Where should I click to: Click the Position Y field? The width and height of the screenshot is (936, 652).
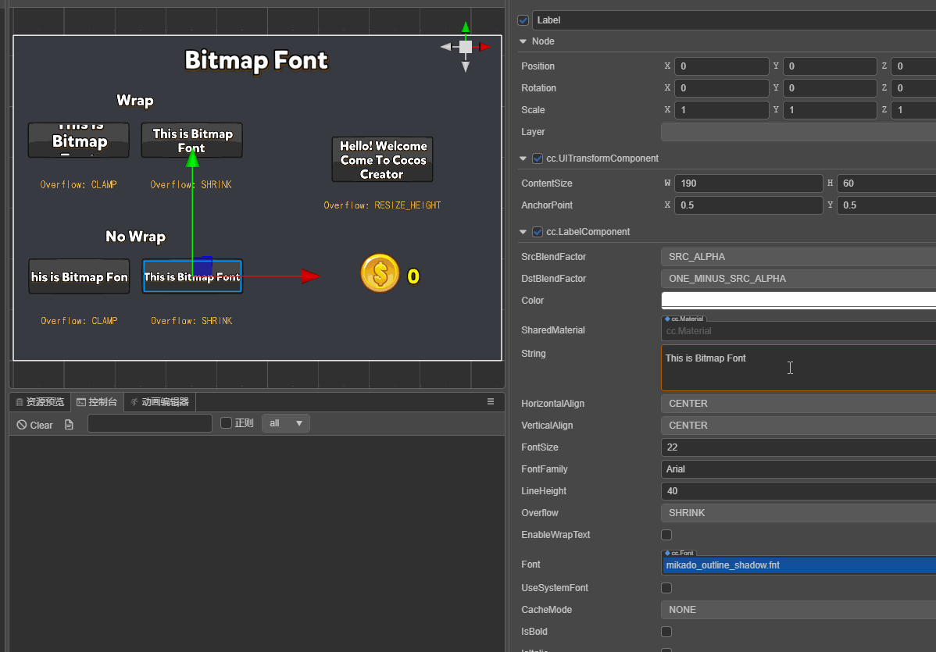point(830,66)
